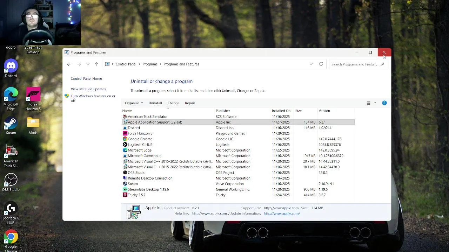Change the list view layout icon
Screen dimensions: 449x252
point(368,103)
